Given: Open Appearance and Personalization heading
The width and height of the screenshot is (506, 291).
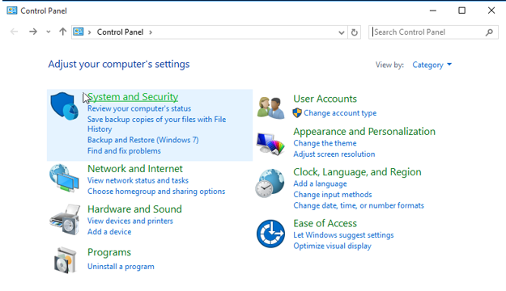Looking at the screenshot, I should pos(364,132).
